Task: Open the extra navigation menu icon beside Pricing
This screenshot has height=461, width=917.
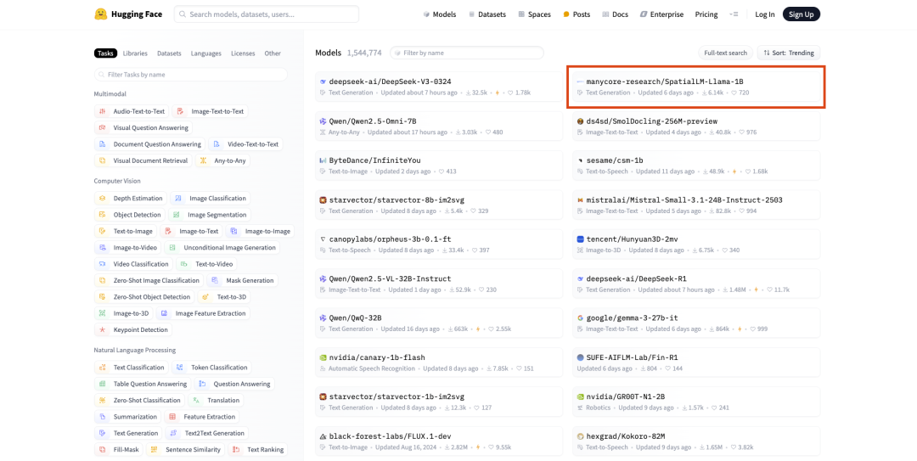Action: (x=734, y=14)
